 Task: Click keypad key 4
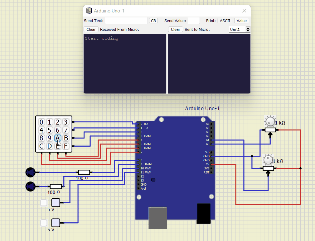[41, 130]
